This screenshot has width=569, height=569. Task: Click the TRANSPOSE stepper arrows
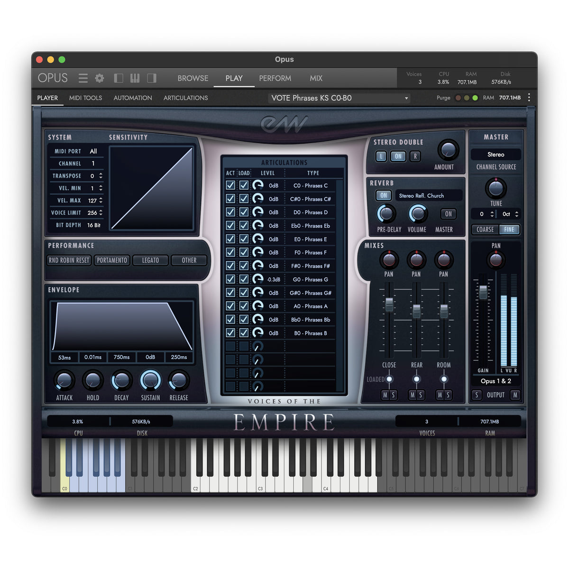(x=101, y=176)
